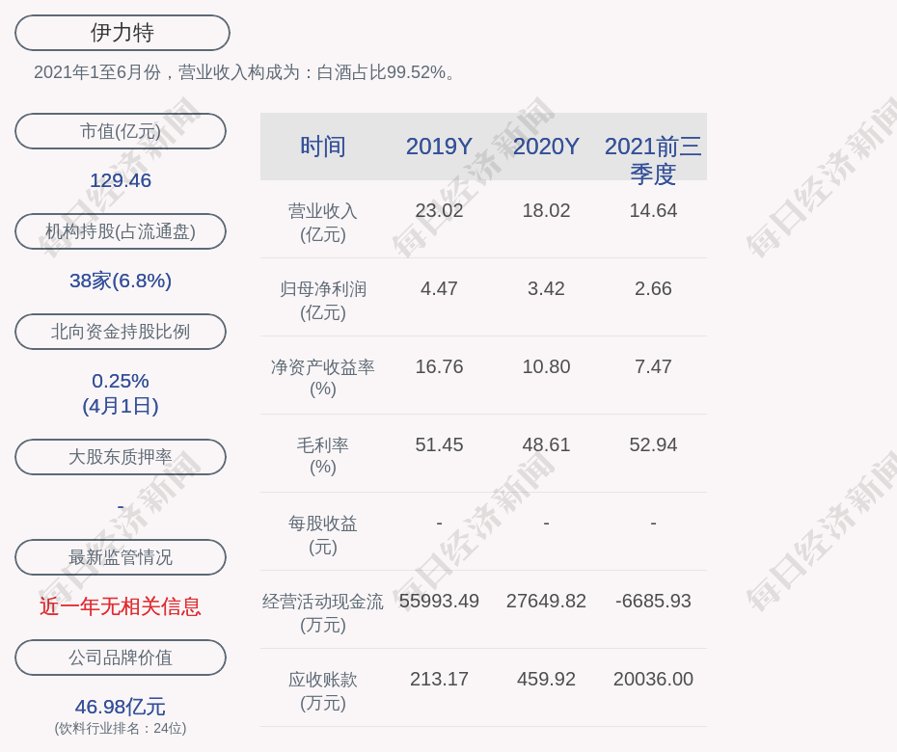This screenshot has height=752, width=897.
Task: Click the 伊力特 company name pill
Action: (x=122, y=33)
